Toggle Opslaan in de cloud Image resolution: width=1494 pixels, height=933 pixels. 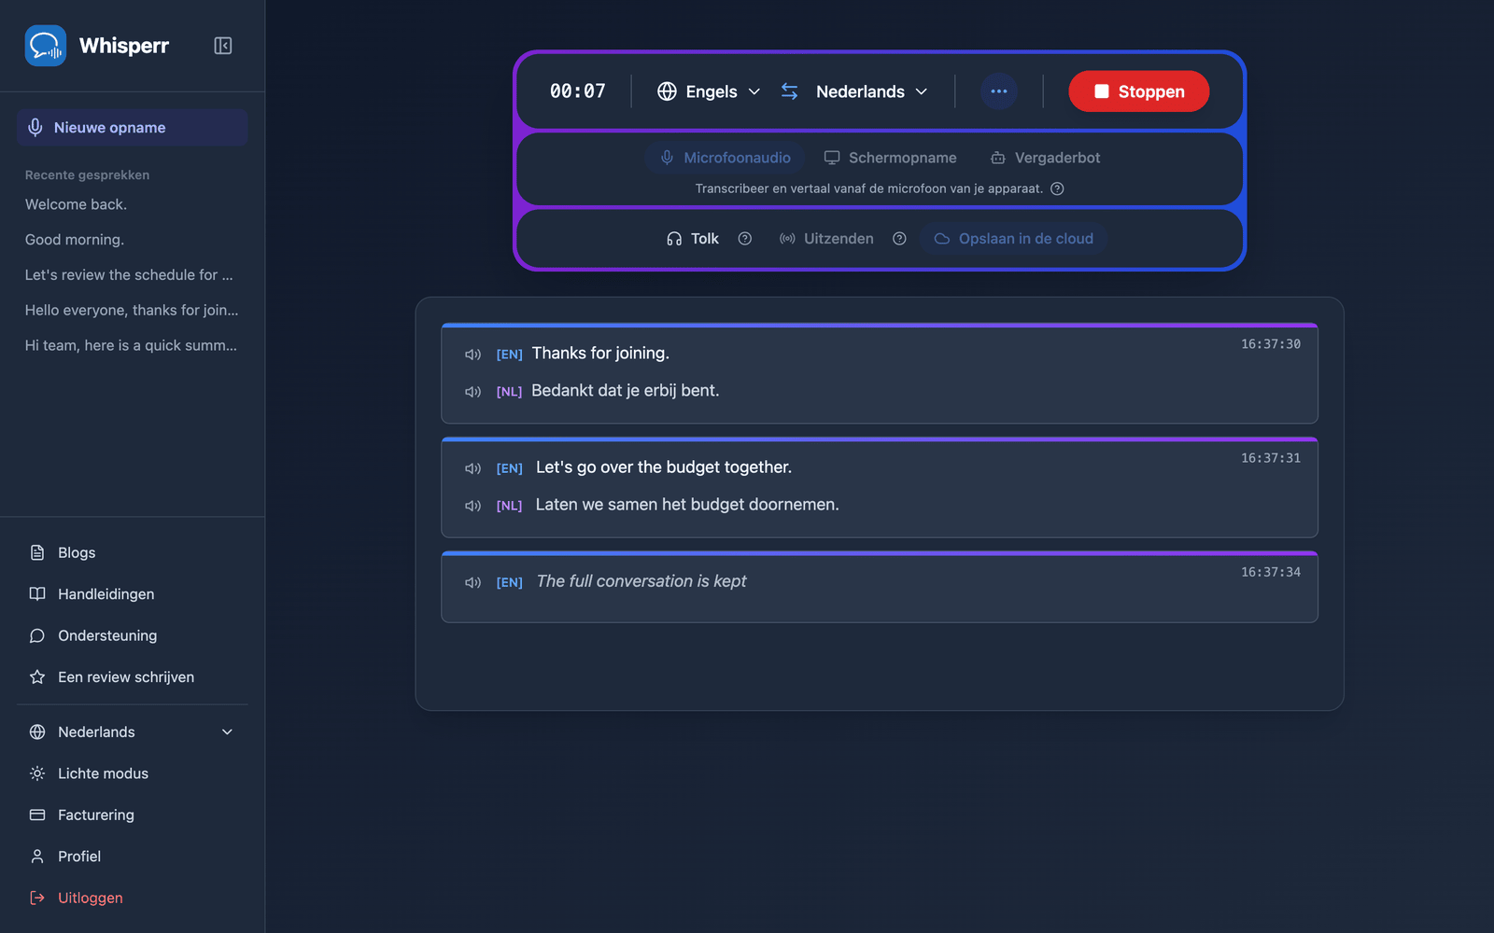click(x=1014, y=239)
